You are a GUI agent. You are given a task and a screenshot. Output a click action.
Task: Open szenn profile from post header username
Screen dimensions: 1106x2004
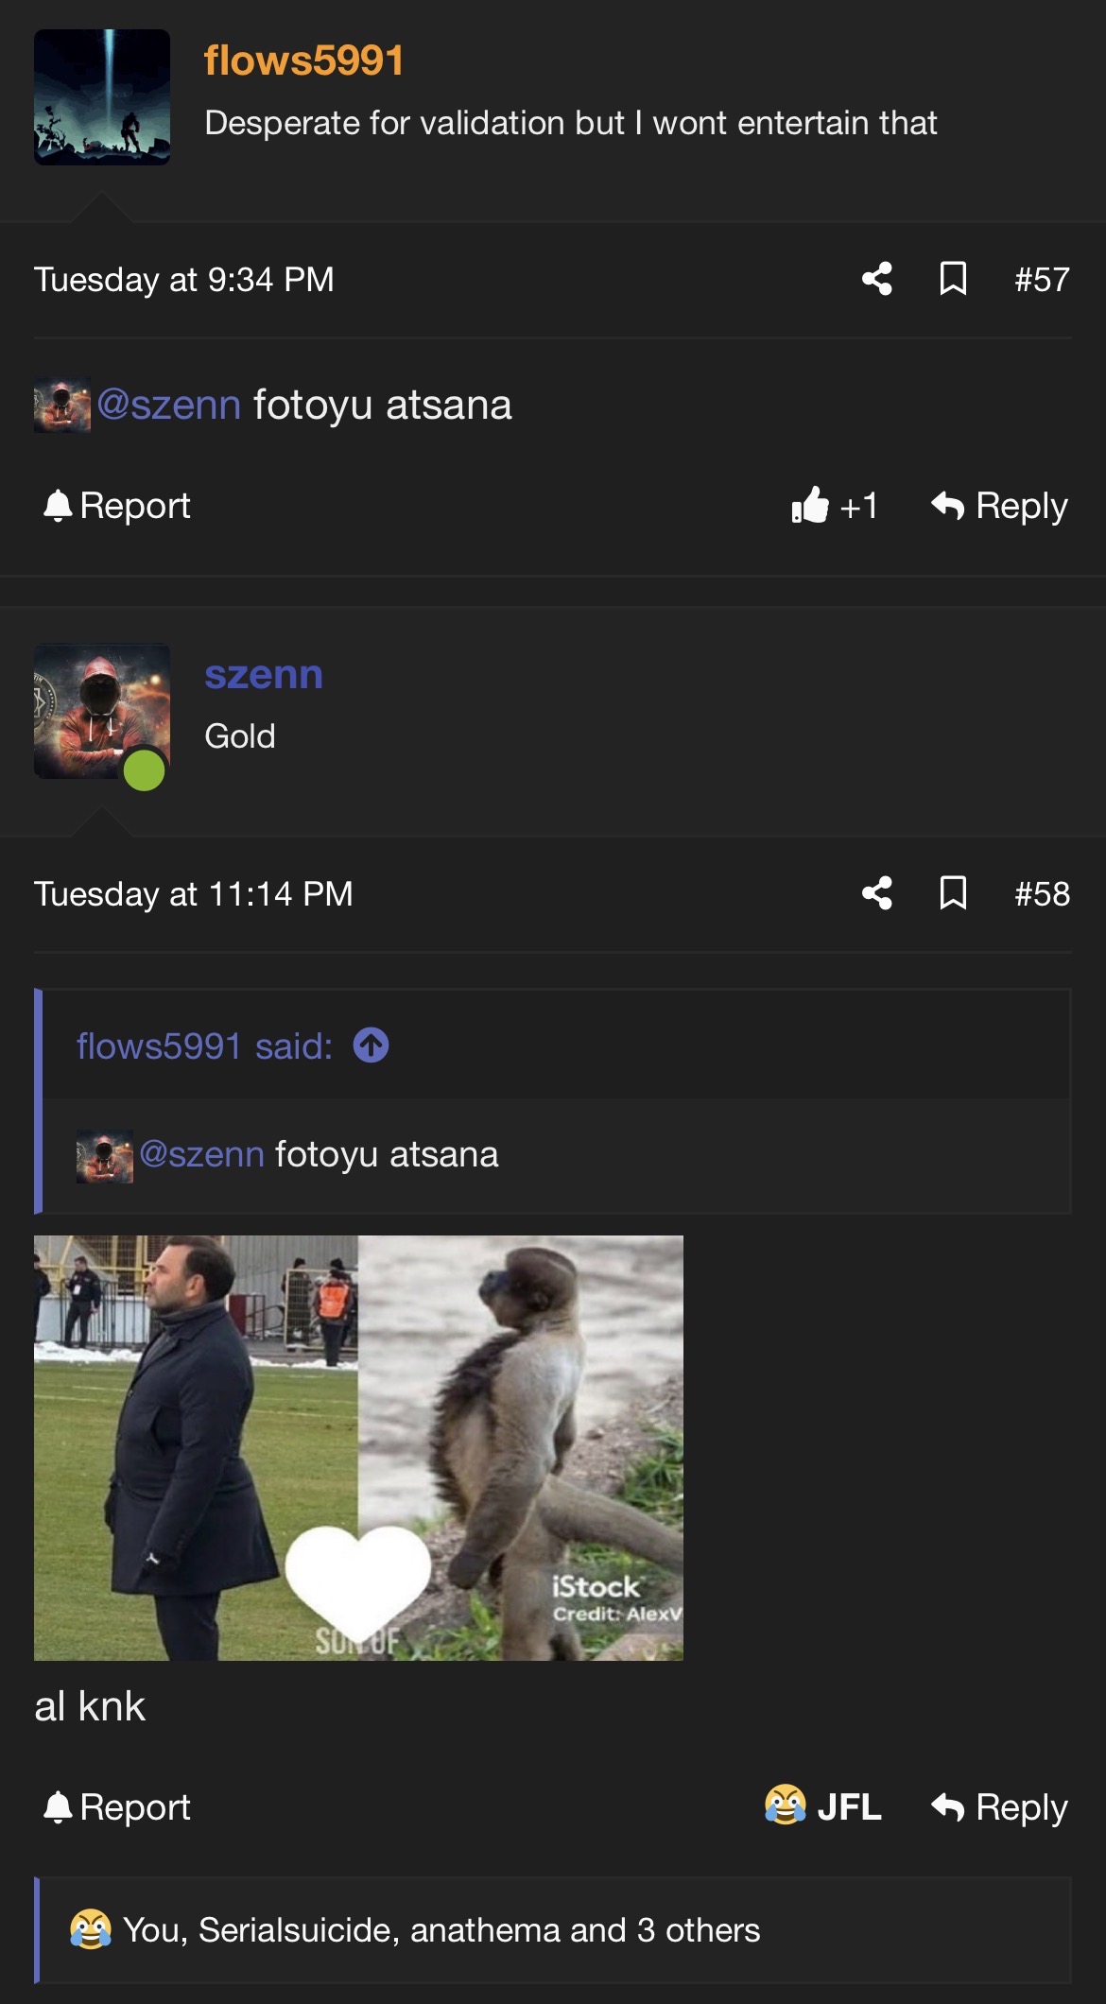264,675
